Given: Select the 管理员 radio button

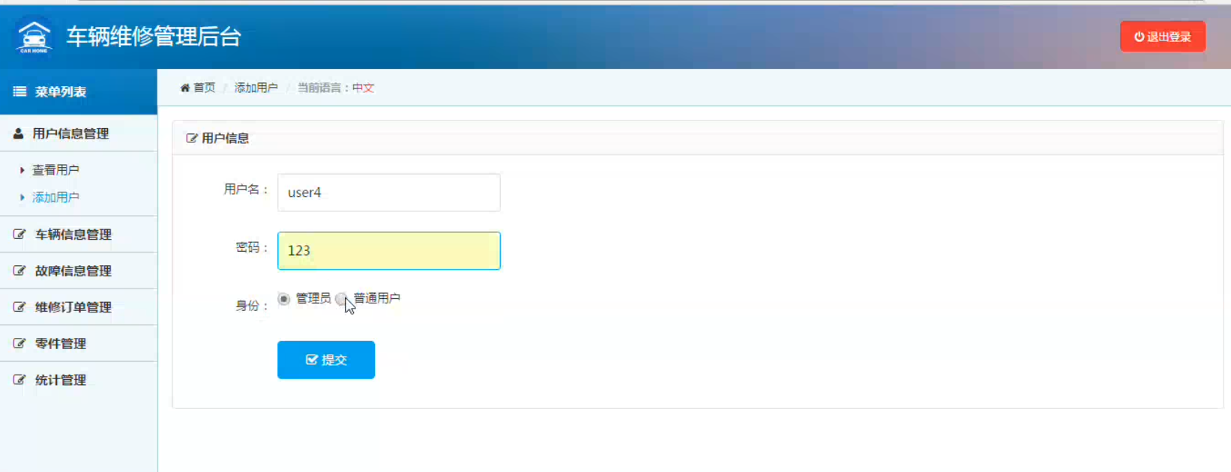Looking at the screenshot, I should point(283,299).
